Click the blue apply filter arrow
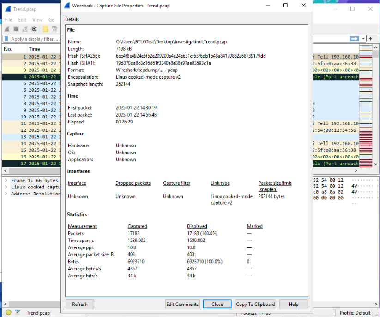The image size is (380, 317). tap(354, 39)
